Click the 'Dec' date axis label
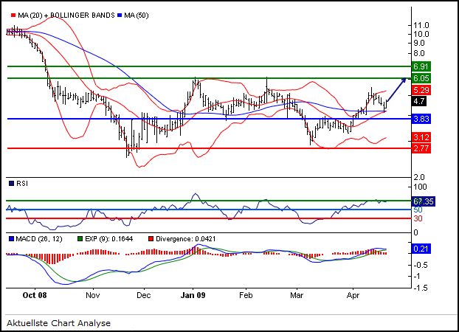The height and width of the screenshot is (332, 459). (x=144, y=295)
